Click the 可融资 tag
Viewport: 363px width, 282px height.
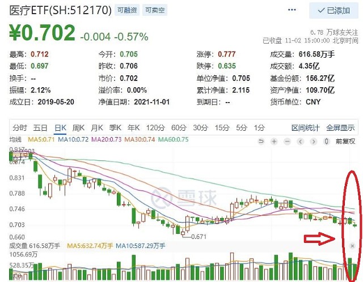pos(127,10)
